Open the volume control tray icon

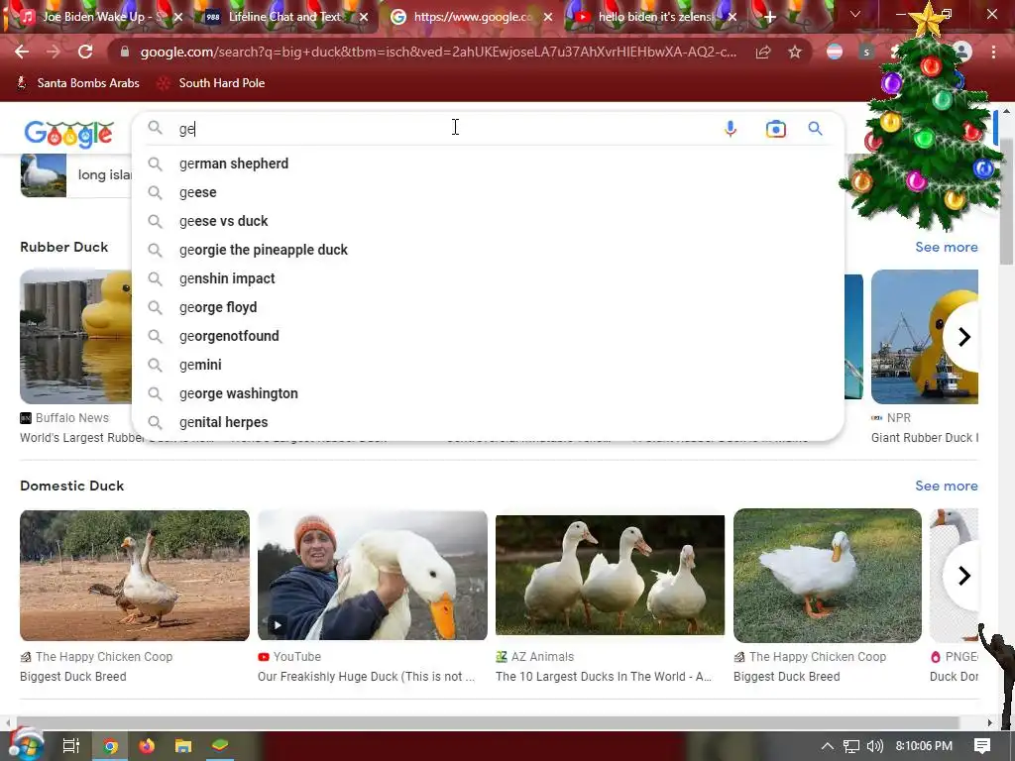point(874,746)
